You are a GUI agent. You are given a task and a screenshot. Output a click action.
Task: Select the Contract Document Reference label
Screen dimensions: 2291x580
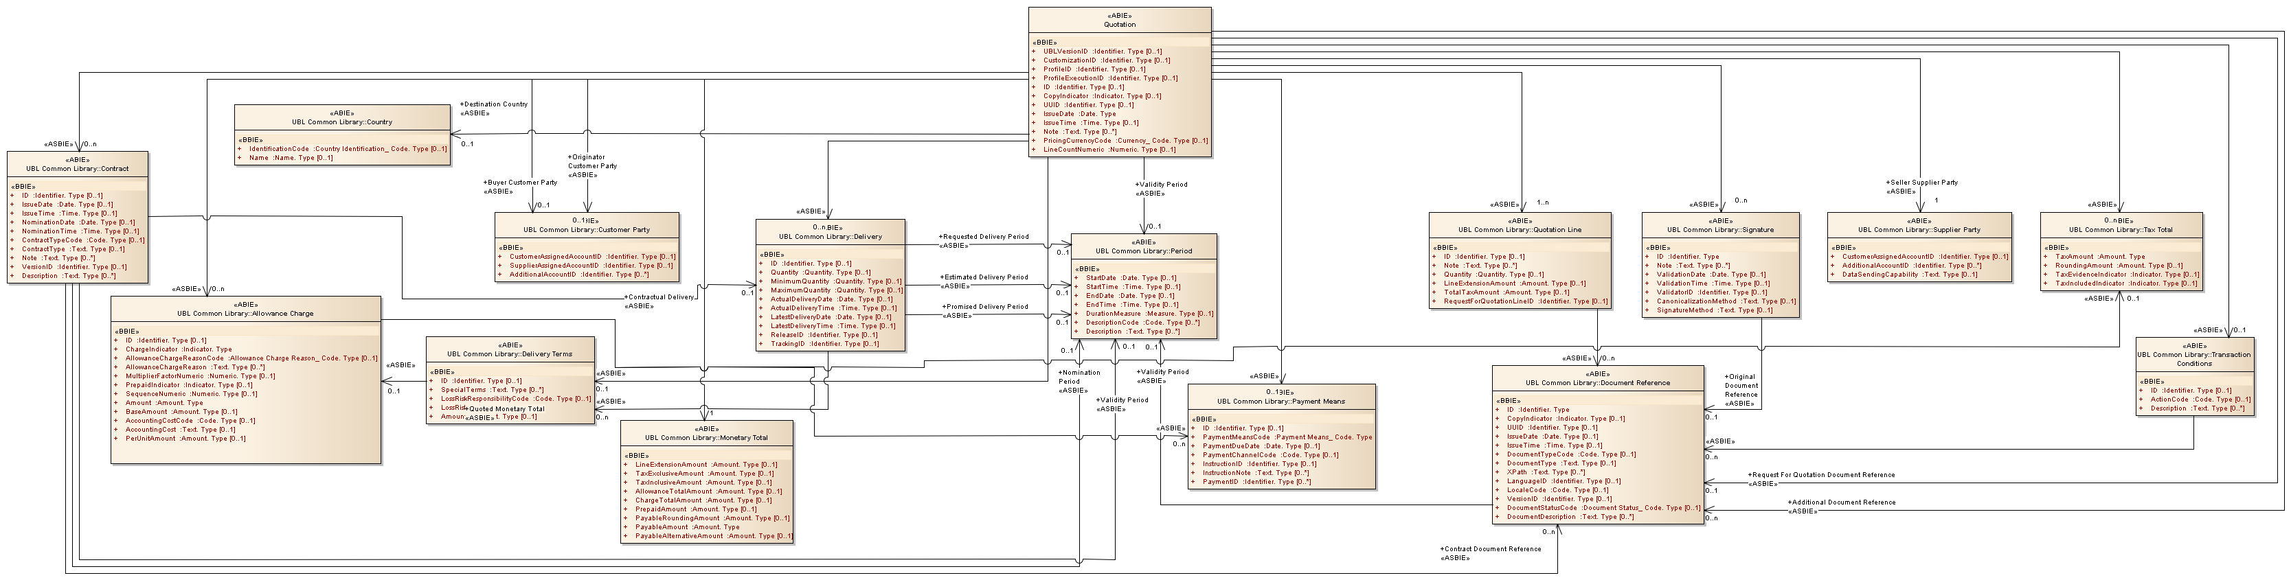[x=1491, y=549]
